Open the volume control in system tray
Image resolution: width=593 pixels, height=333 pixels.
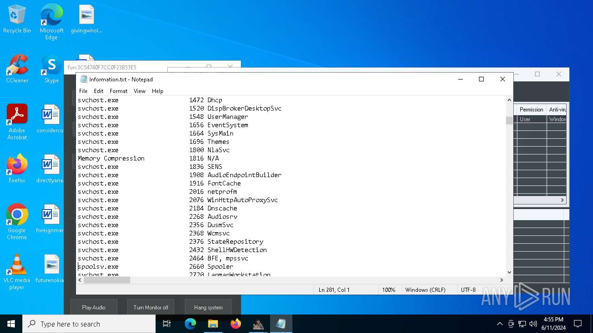tap(533, 324)
